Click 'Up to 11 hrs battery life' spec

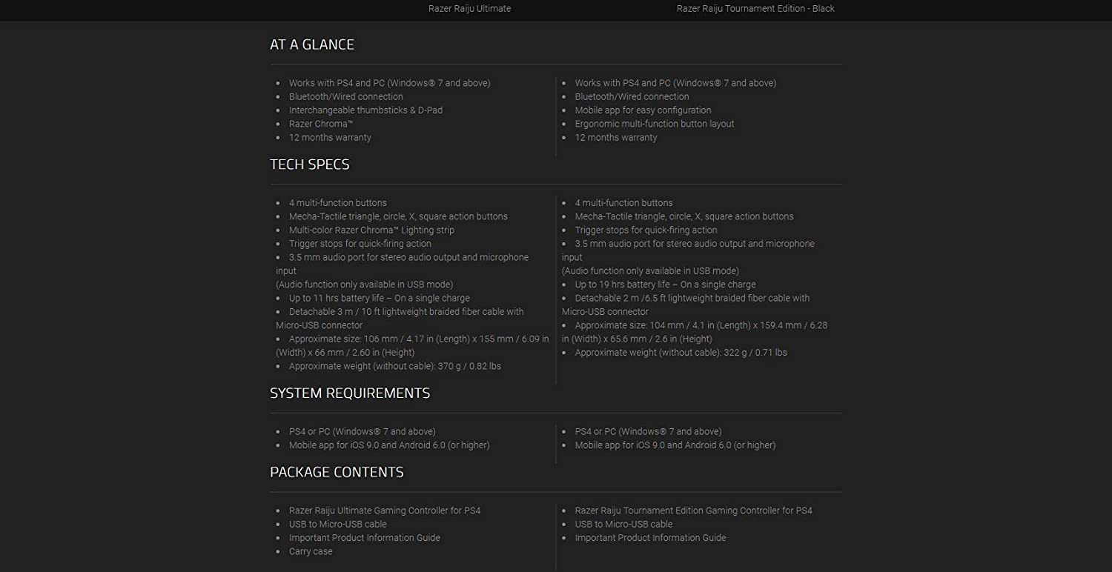pos(379,299)
